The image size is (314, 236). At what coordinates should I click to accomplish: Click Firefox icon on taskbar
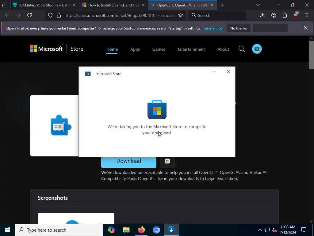(x=141, y=230)
